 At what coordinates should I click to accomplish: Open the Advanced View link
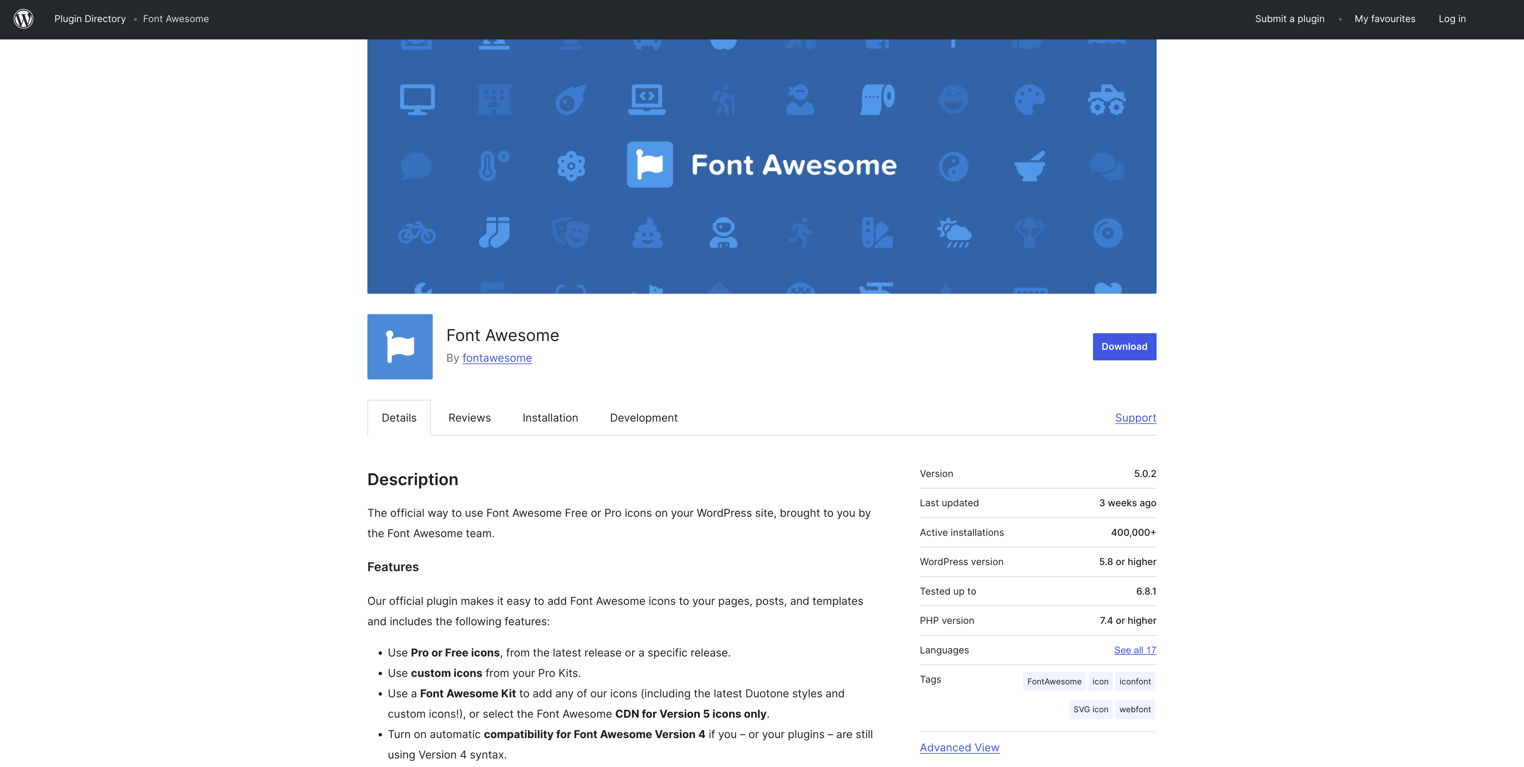pyautogui.click(x=959, y=748)
